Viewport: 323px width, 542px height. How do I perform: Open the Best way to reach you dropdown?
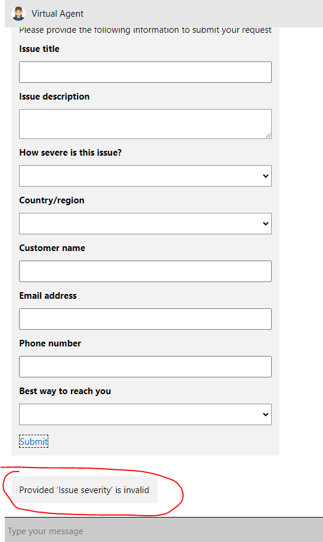[x=145, y=414]
